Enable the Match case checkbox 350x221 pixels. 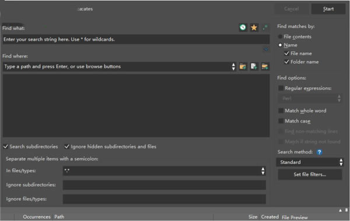pyautogui.click(x=281, y=121)
